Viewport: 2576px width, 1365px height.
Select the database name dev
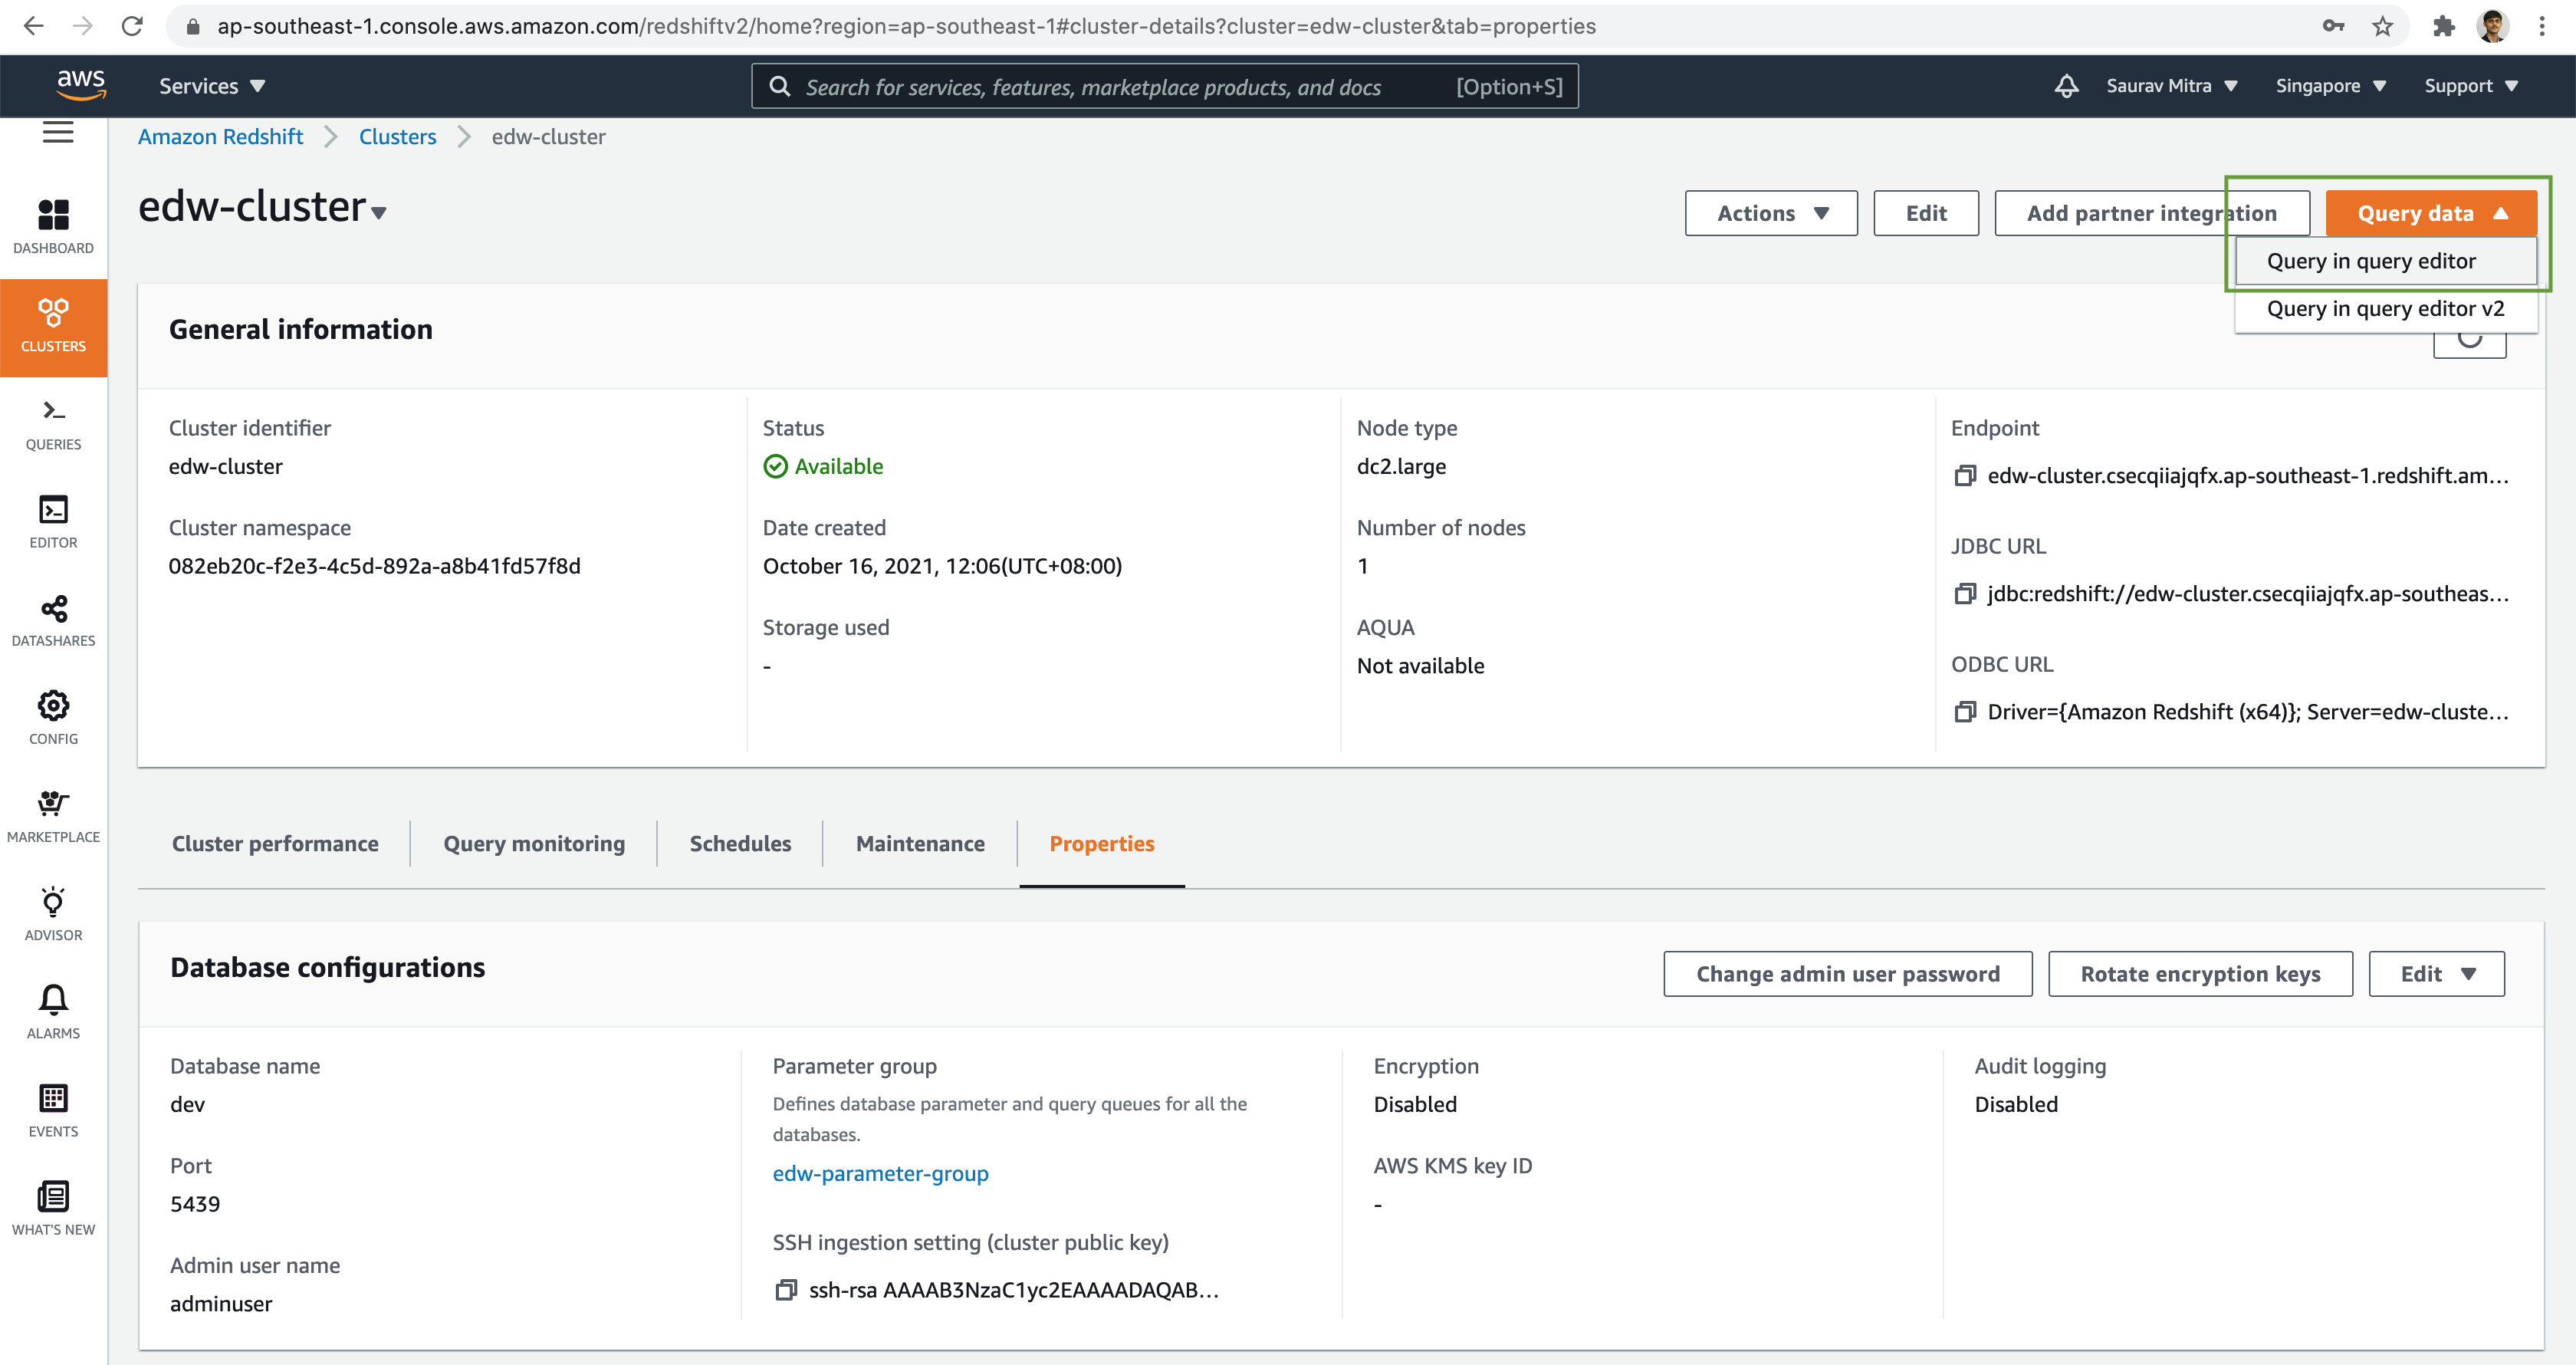coord(187,1105)
